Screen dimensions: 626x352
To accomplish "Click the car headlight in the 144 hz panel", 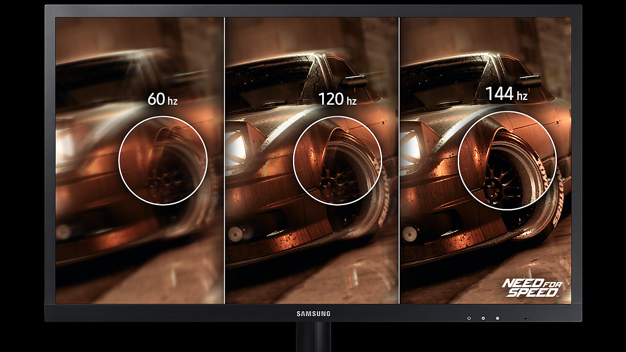I will click(410, 146).
